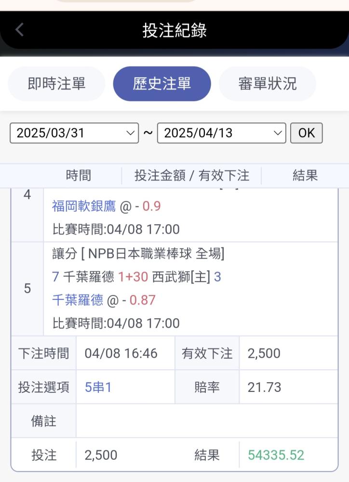Open the end date 2025/04/13 dropdown
The height and width of the screenshot is (482, 349).
[222, 133]
